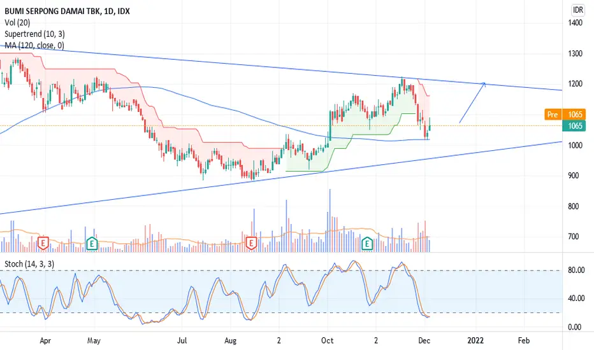
Task: Click the 80.00 stochastic axis label
Action: tap(576, 270)
